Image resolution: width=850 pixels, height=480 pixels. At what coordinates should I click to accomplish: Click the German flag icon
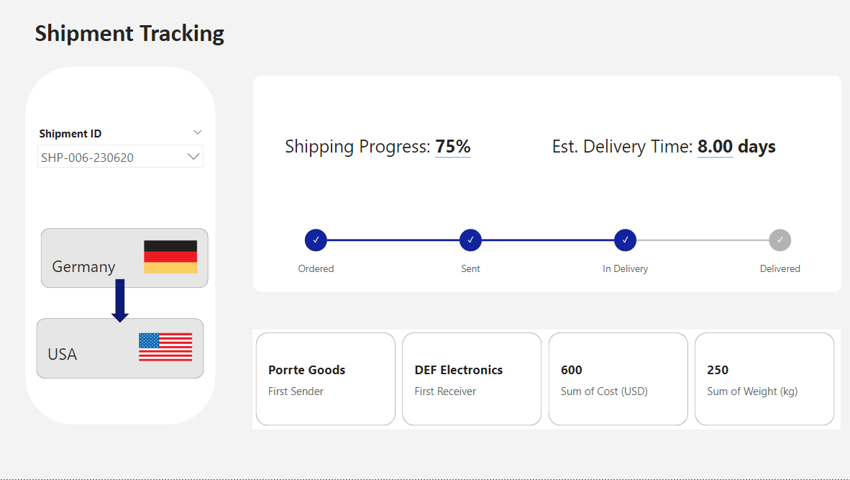click(170, 257)
